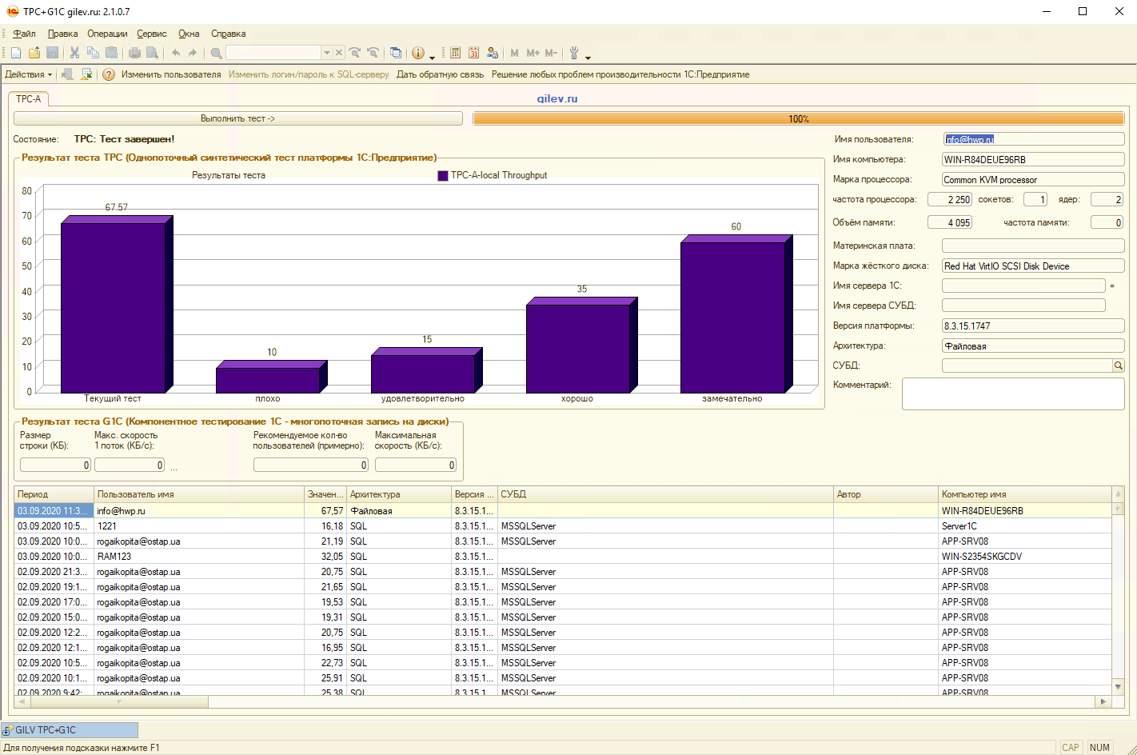Screen dimensions: 1137x755
Task: Click the help question mark icon
Action: click(x=109, y=74)
